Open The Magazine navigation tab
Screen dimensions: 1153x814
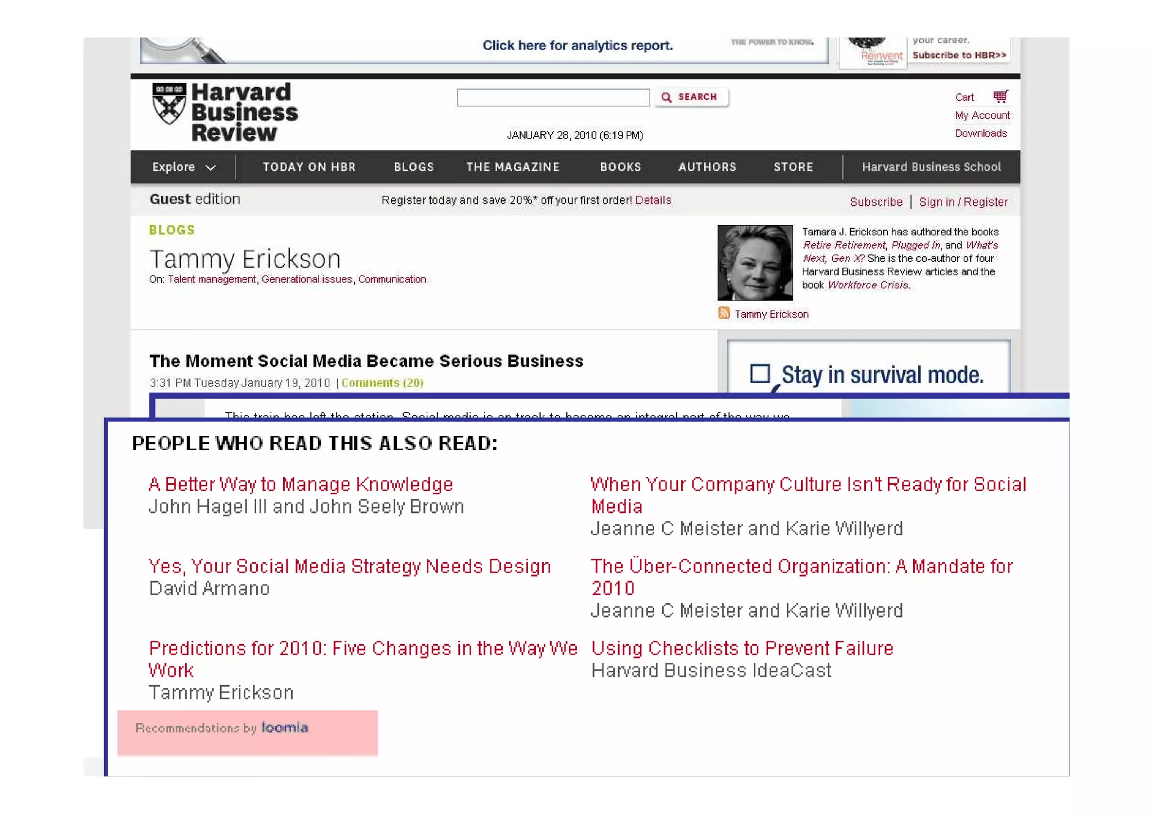point(512,167)
